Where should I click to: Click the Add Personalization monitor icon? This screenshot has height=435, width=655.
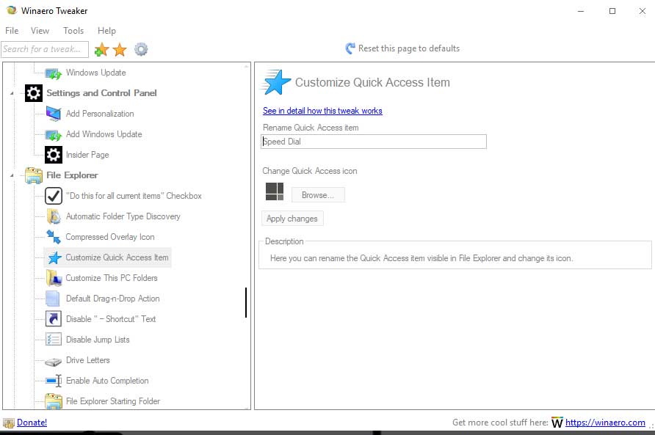coord(54,114)
